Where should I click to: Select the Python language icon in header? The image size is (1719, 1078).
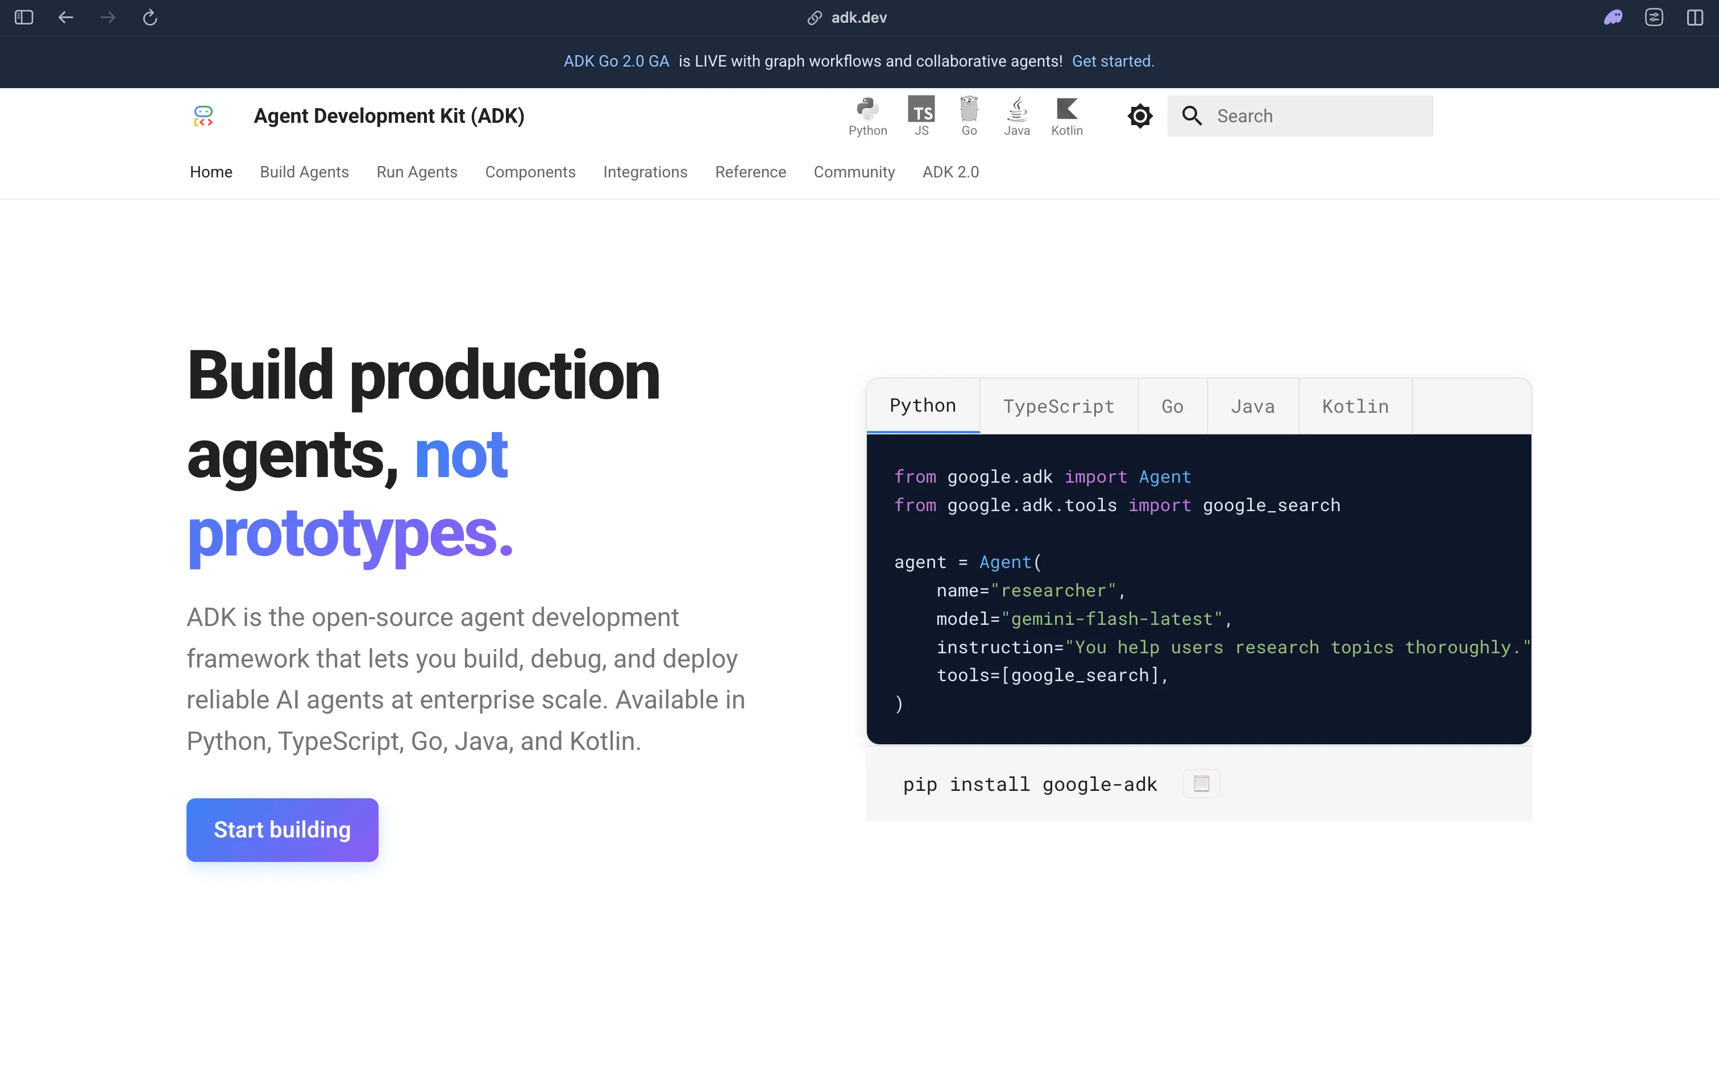867,116
